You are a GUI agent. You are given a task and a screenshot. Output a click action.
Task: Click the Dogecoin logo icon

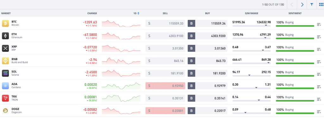point(5,111)
